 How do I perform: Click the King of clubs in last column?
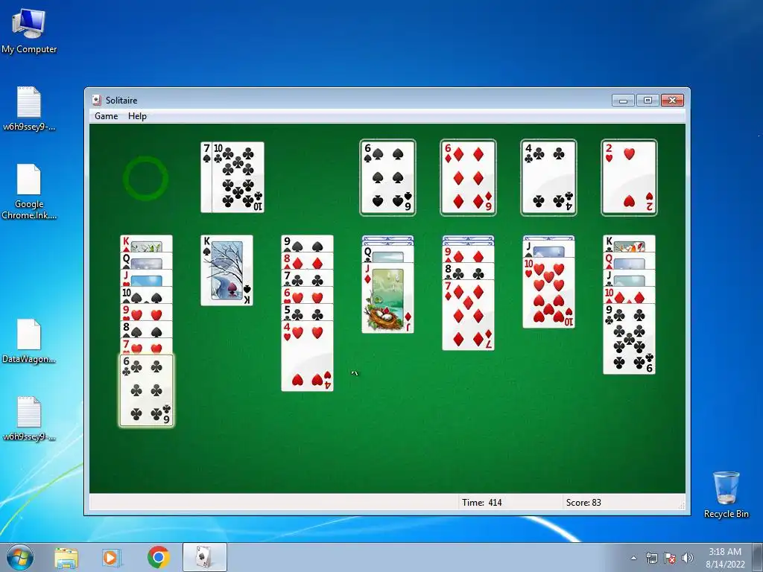[629, 244]
